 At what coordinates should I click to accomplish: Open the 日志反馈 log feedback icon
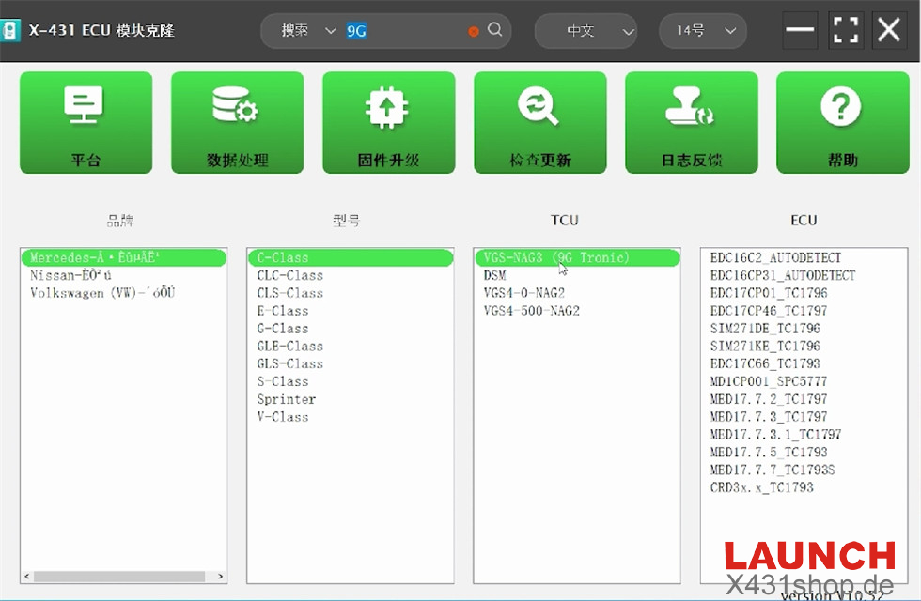tap(691, 122)
